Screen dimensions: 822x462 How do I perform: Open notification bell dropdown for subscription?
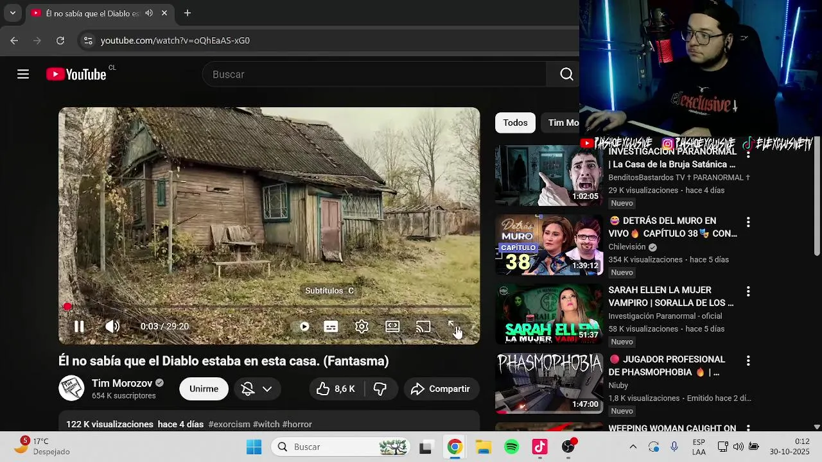click(256, 389)
